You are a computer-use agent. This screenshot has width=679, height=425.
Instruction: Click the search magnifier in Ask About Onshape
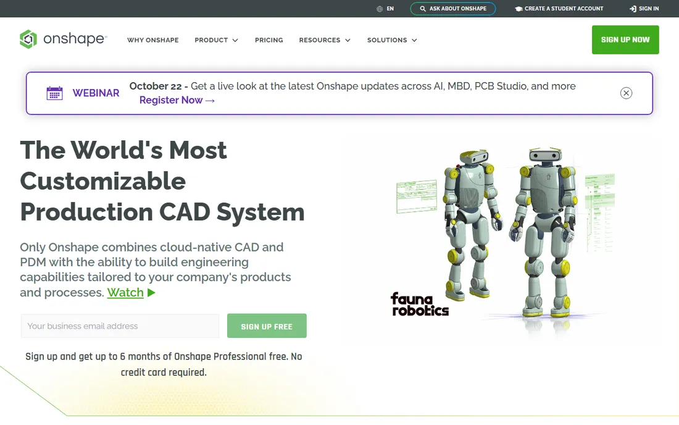(x=423, y=9)
